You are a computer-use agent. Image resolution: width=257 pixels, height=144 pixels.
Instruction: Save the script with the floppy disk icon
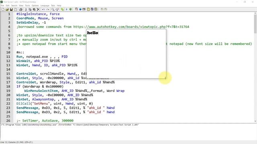11,10
